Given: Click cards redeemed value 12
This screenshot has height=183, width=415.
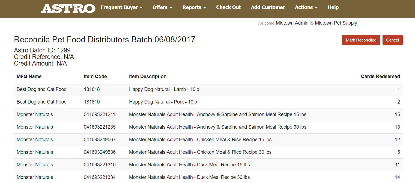Looking at the screenshot, I should 397,140.
